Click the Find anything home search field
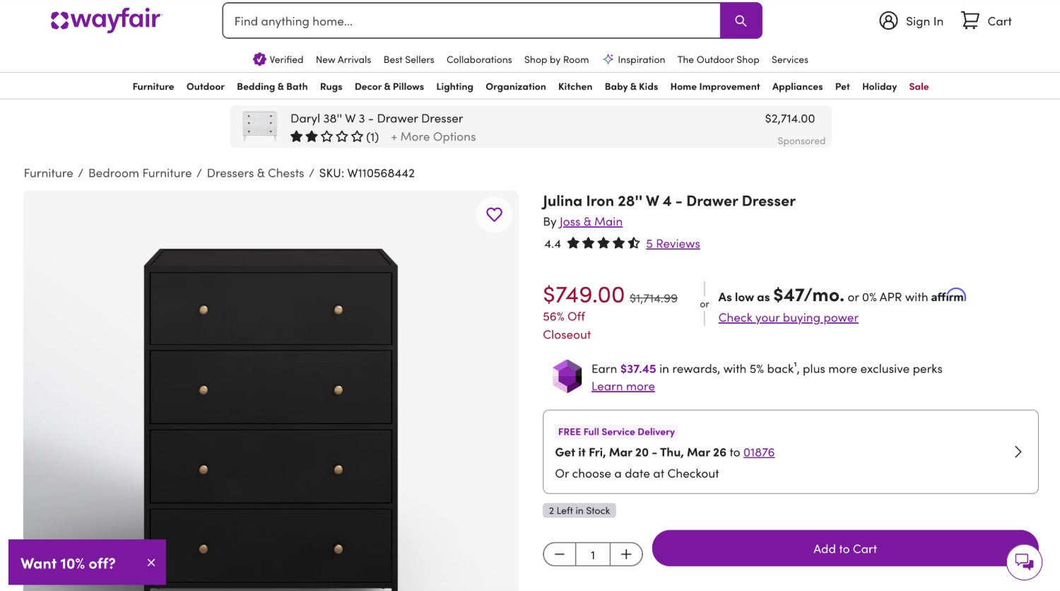 471,21
